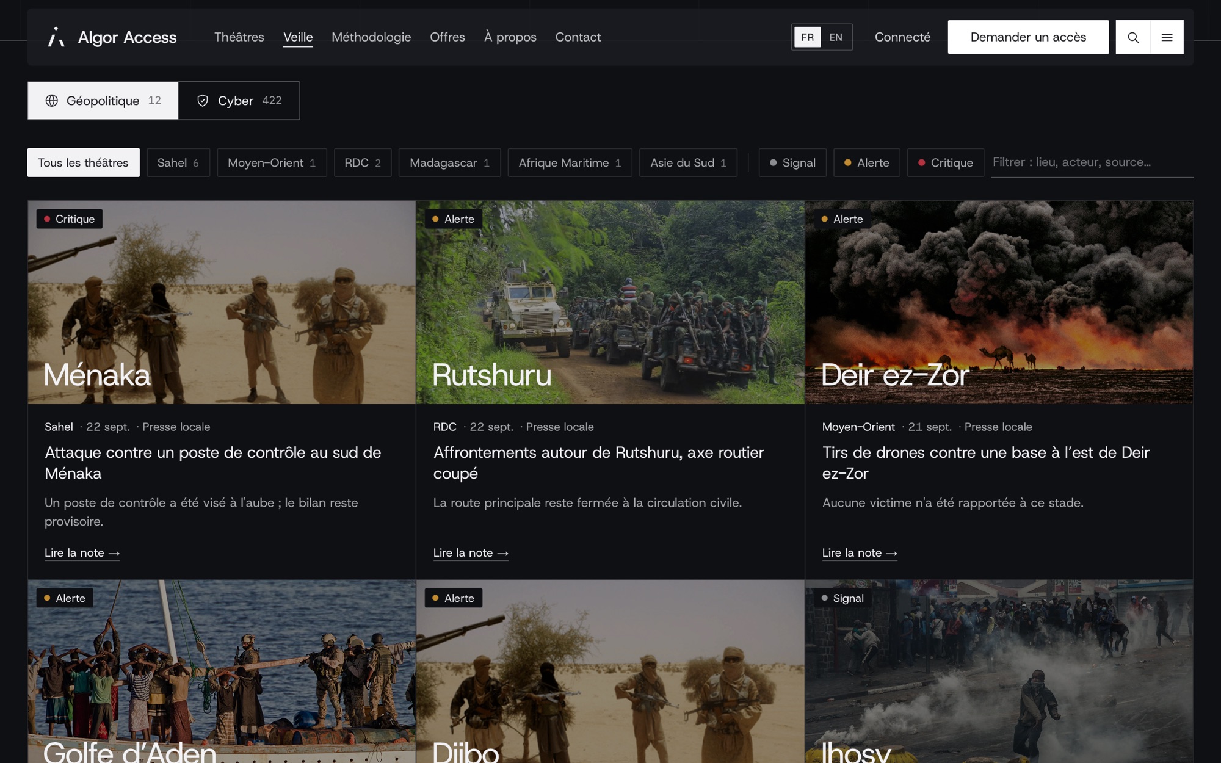This screenshot has height=763, width=1221.
Task: Click Lire la note for Deir ez-Zor
Action: pos(860,553)
